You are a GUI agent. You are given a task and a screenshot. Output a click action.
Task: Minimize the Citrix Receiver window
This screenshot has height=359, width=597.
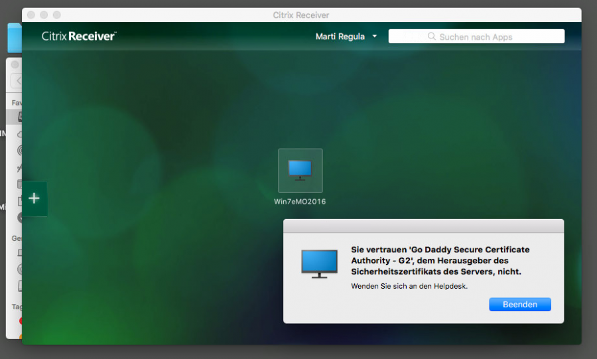point(44,15)
